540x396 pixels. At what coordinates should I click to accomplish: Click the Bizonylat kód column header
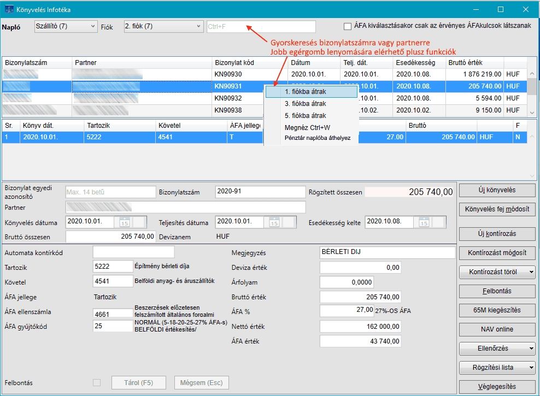click(x=249, y=63)
